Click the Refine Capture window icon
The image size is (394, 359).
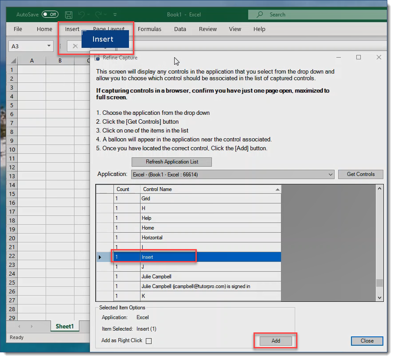(97, 58)
